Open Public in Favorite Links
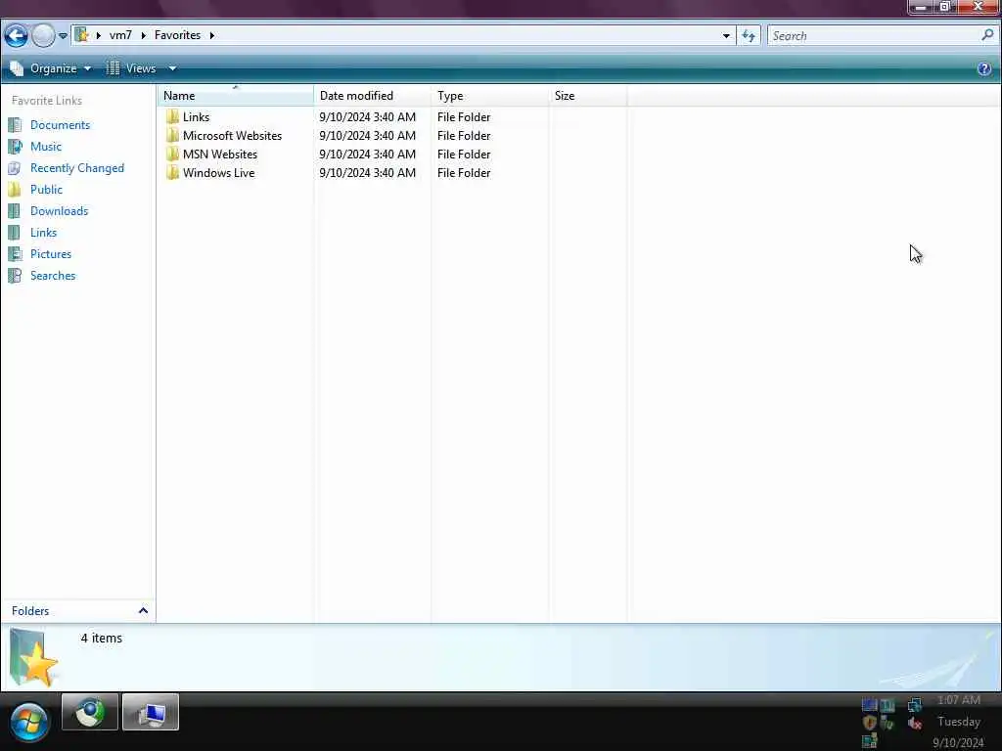1002x751 pixels. click(47, 190)
